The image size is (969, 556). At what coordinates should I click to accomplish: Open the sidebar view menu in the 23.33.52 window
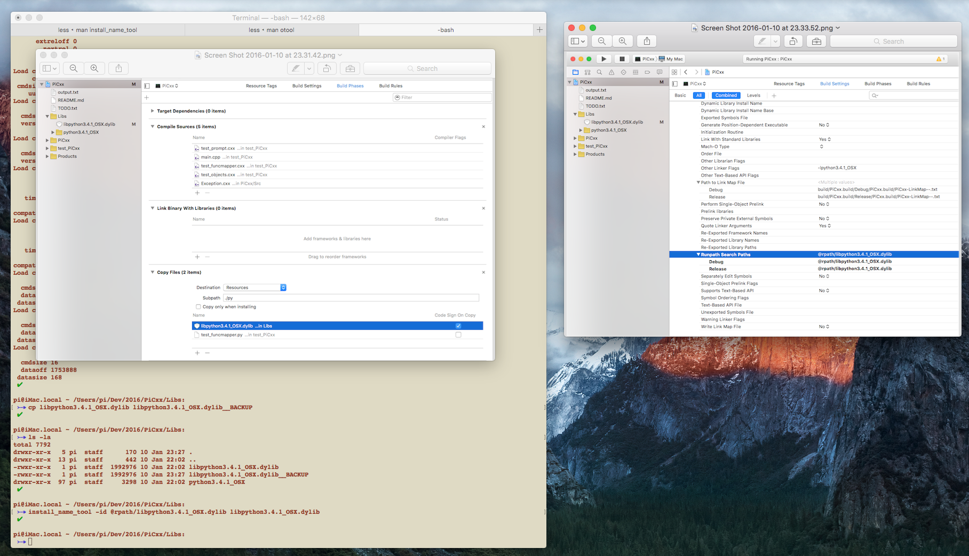coord(578,41)
